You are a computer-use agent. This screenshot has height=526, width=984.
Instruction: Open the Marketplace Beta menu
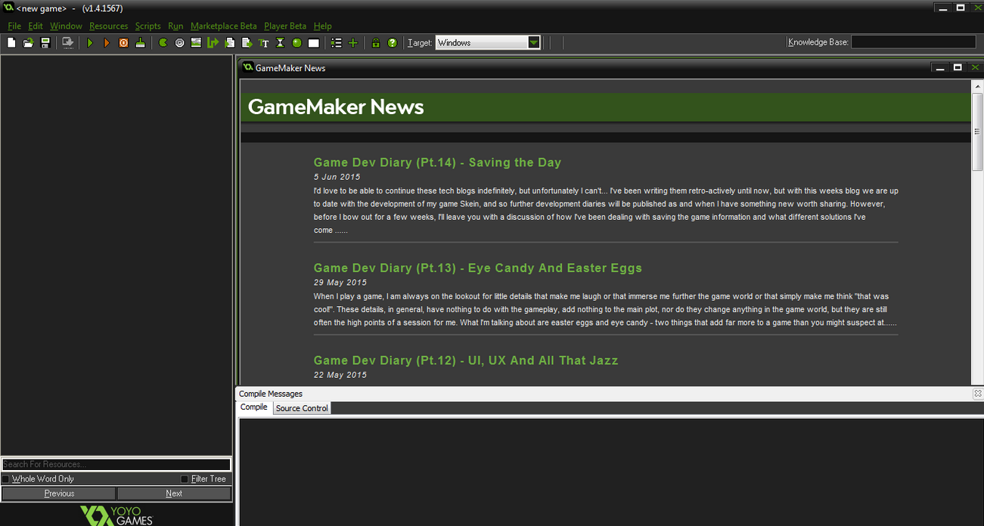224,26
